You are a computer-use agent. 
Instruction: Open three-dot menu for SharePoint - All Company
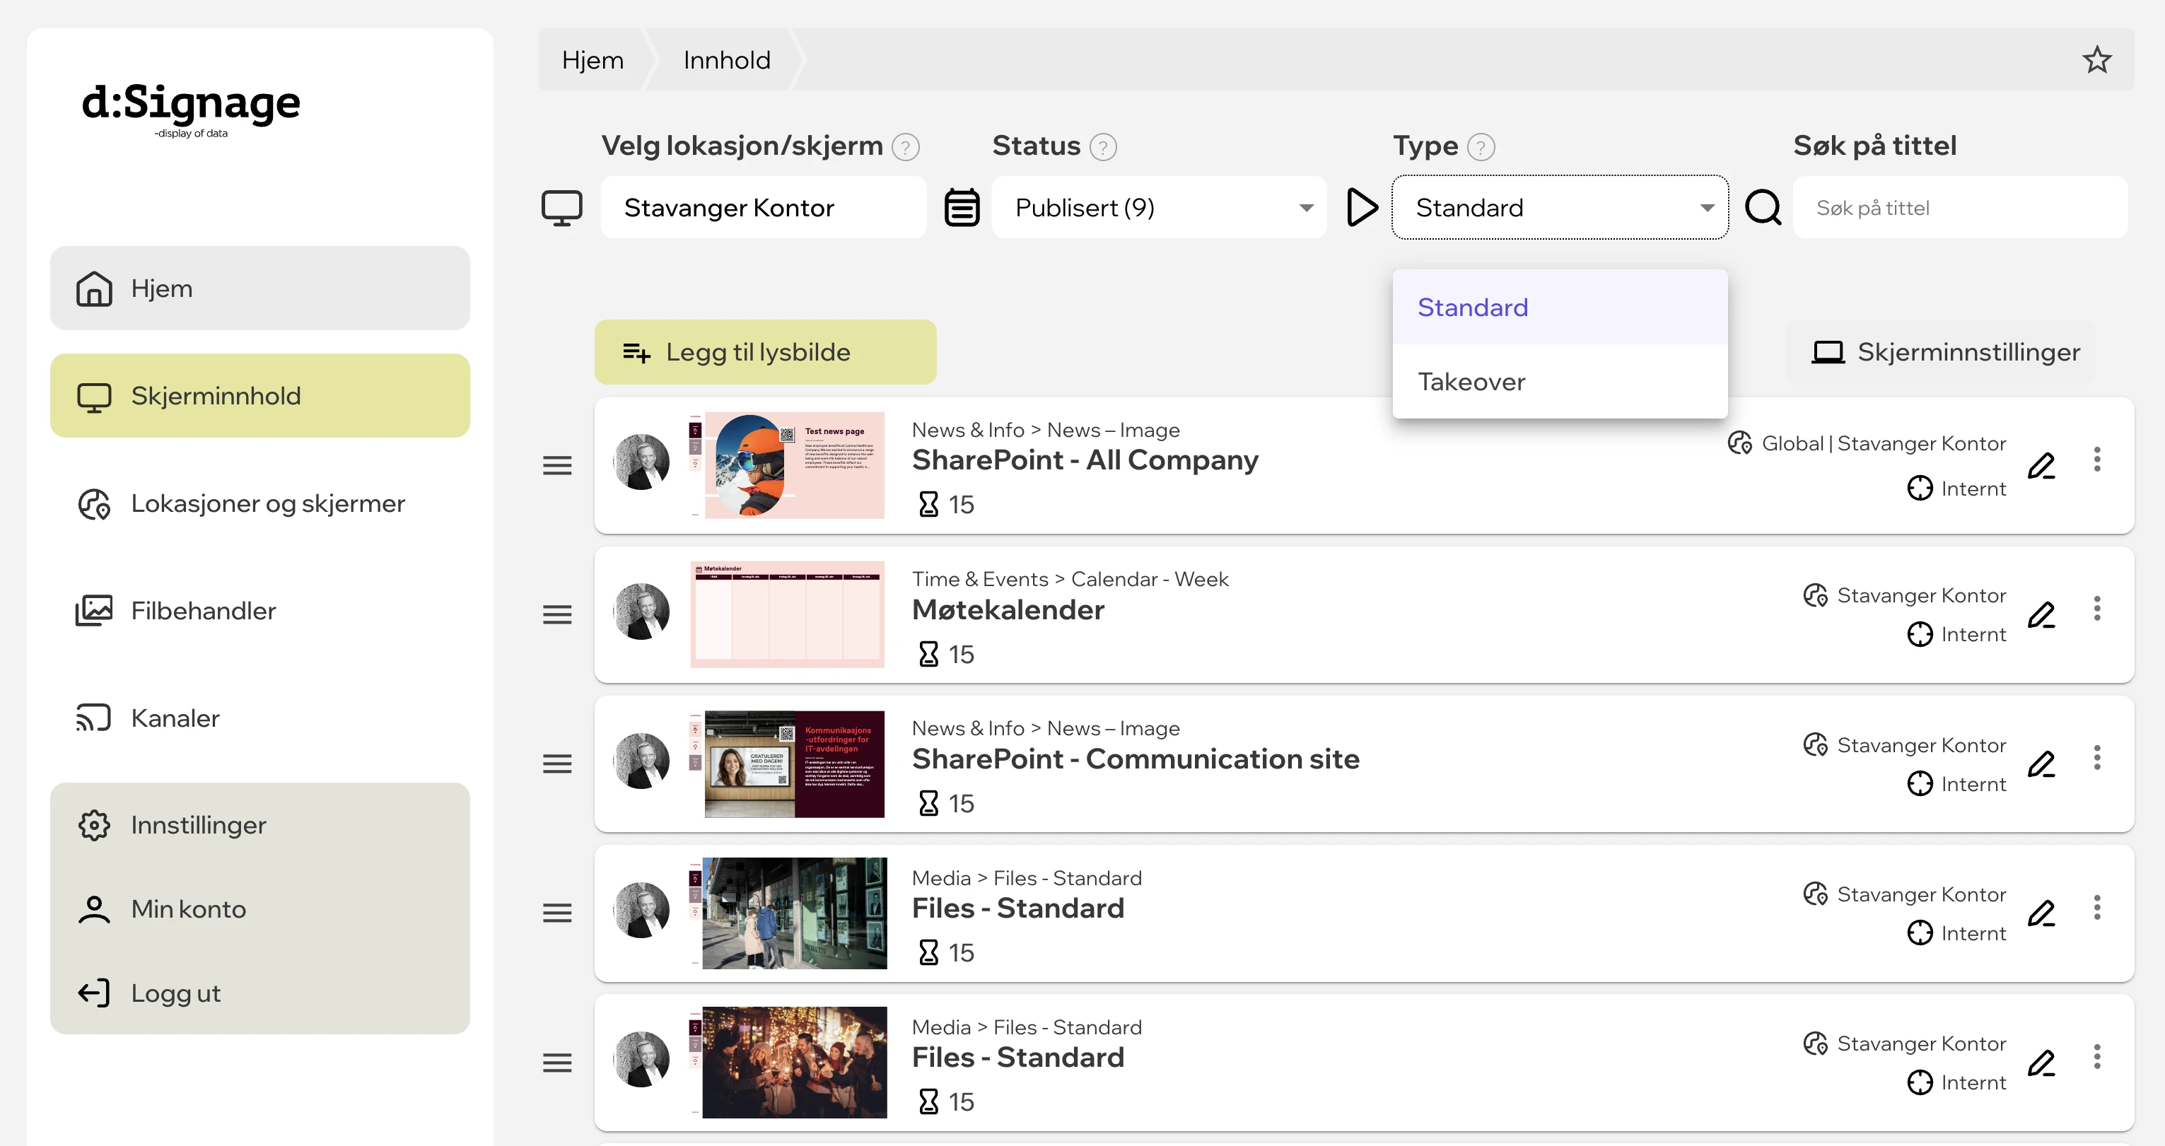[2096, 460]
